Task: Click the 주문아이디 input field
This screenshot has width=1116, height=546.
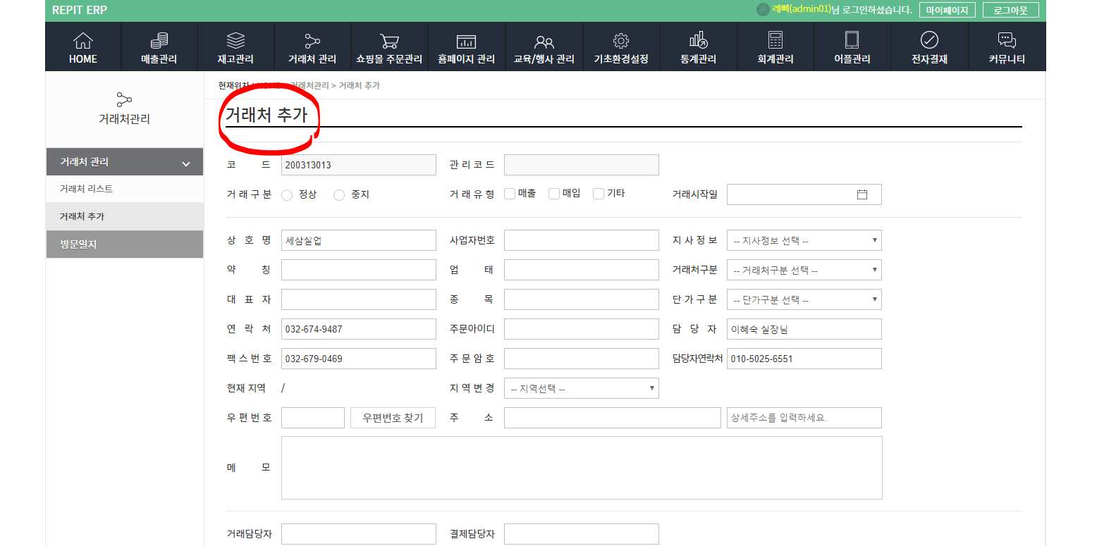Action: (582, 329)
